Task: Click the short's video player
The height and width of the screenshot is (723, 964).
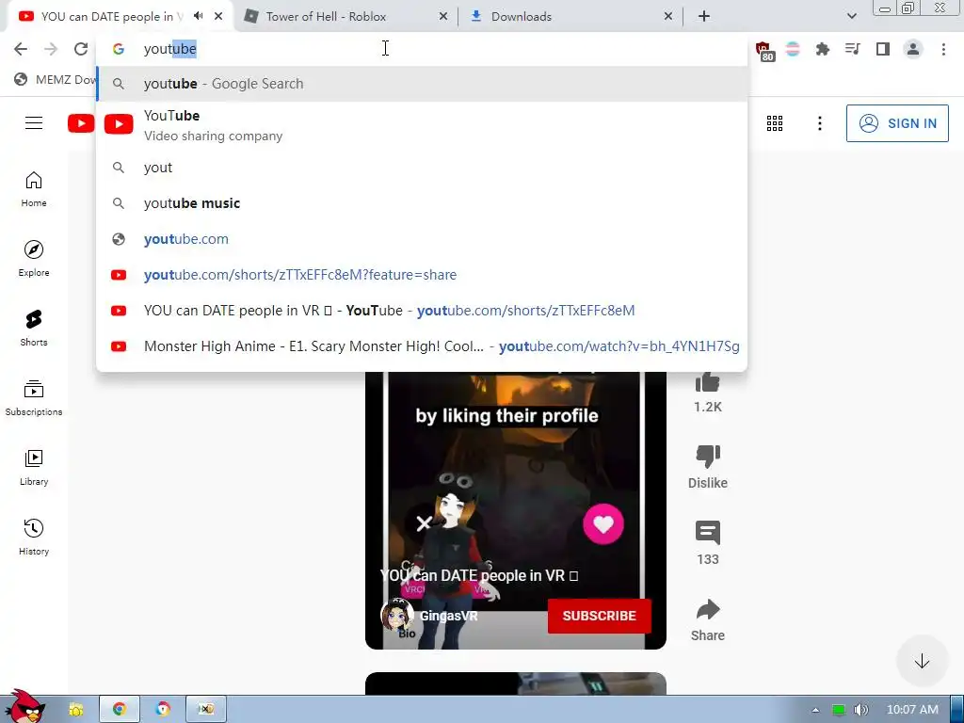Action: 515,509
